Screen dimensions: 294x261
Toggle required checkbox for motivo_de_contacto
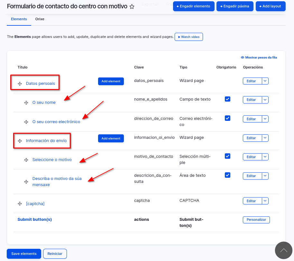(x=227, y=156)
